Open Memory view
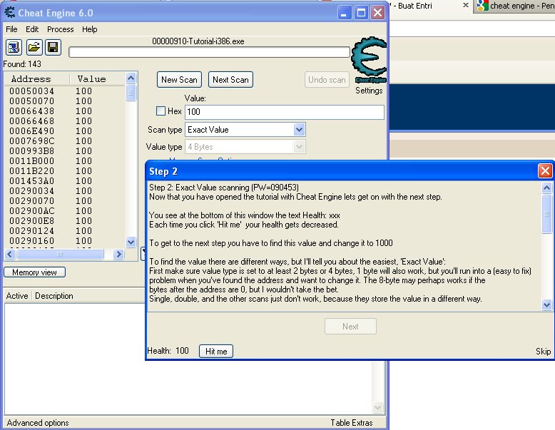 click(x=34, y=272)
